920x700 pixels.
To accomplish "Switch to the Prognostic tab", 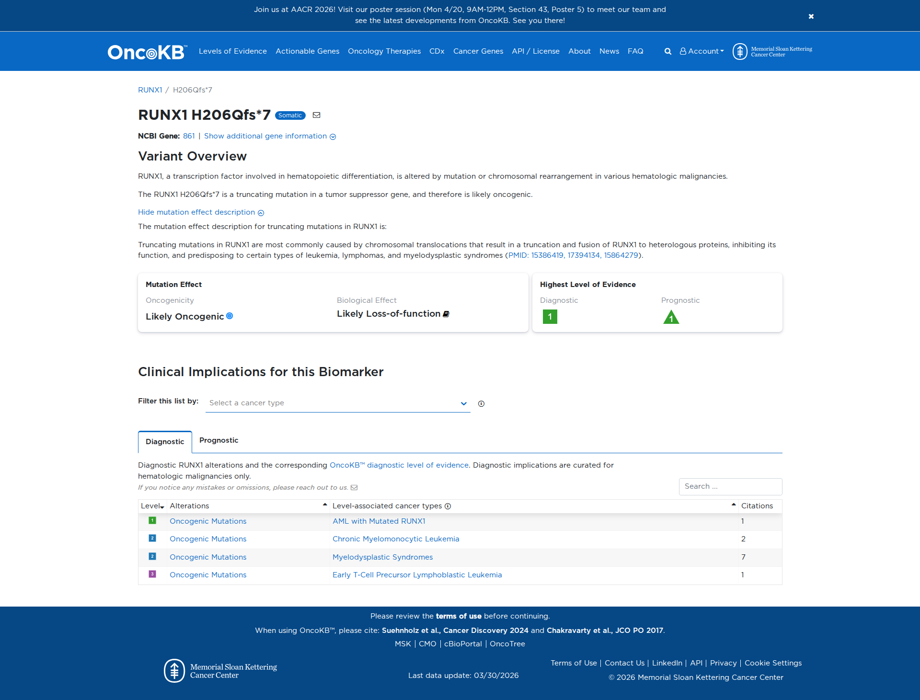I will coord(218,440).
